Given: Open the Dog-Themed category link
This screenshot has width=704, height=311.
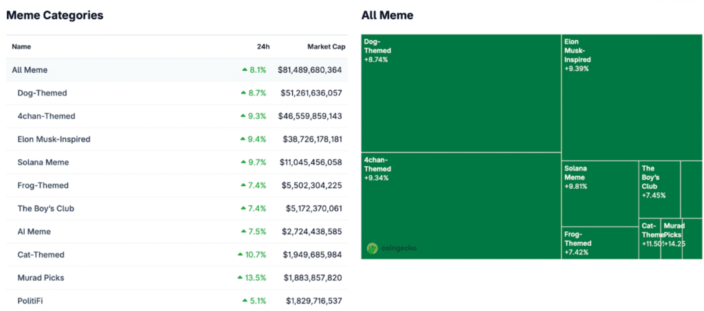Looking at the screenshot, I should click(42, 93).
